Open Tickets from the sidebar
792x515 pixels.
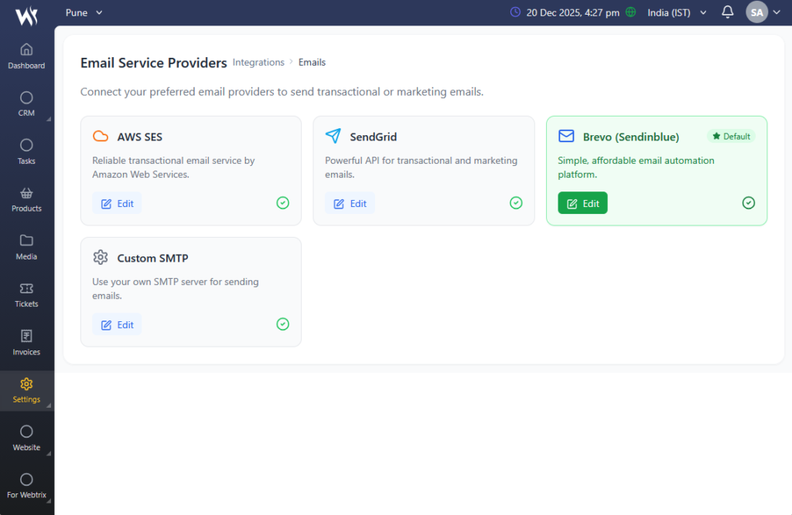(26, 294)
